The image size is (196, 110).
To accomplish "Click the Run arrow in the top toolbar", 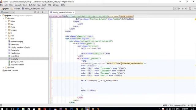I will (x=179, y=9).
